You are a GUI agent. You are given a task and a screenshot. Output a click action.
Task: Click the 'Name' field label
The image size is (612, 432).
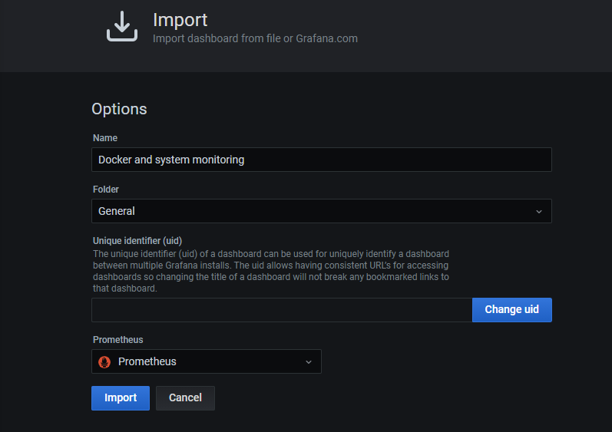[x=105, y=138]
